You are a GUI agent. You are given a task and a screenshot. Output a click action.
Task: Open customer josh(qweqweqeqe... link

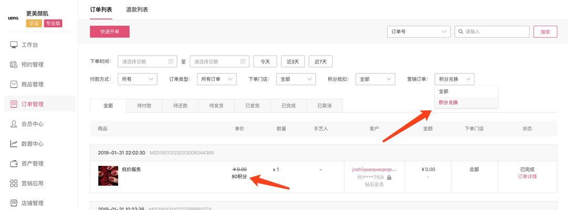374,170
